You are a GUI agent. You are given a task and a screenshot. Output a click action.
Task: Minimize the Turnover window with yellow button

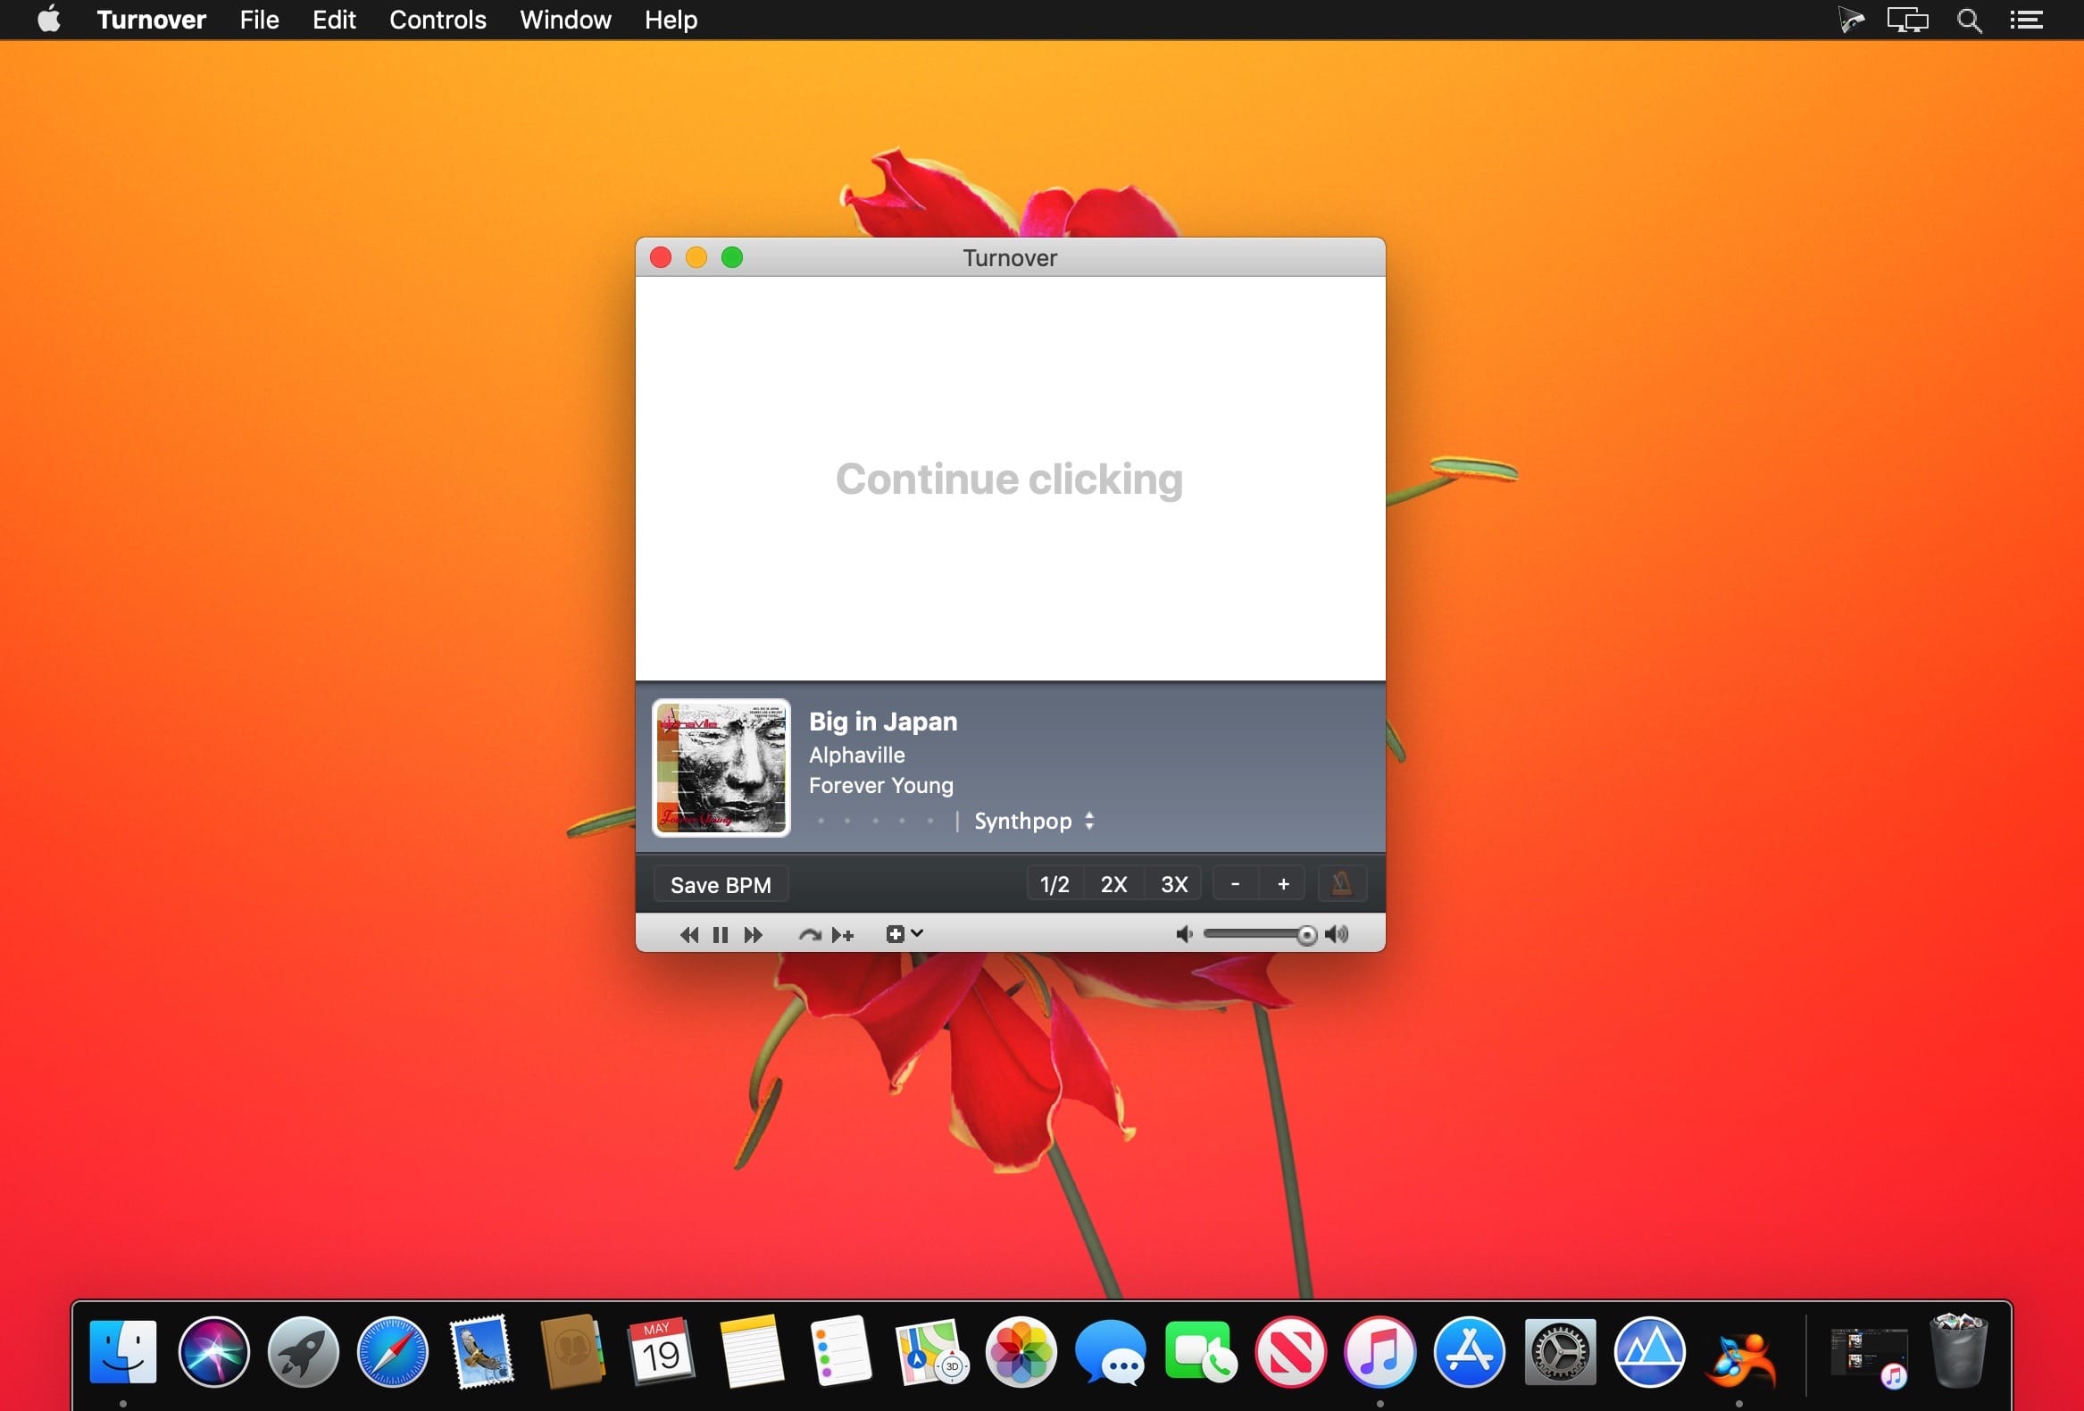point(696,258)
